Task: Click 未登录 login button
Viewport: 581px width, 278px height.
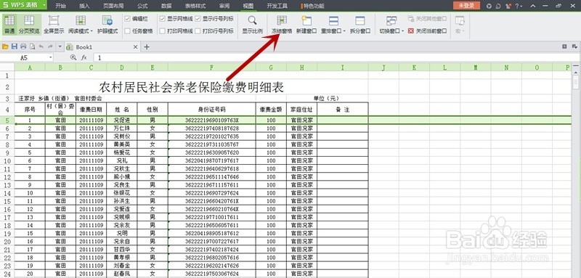Action: point(466,6)
